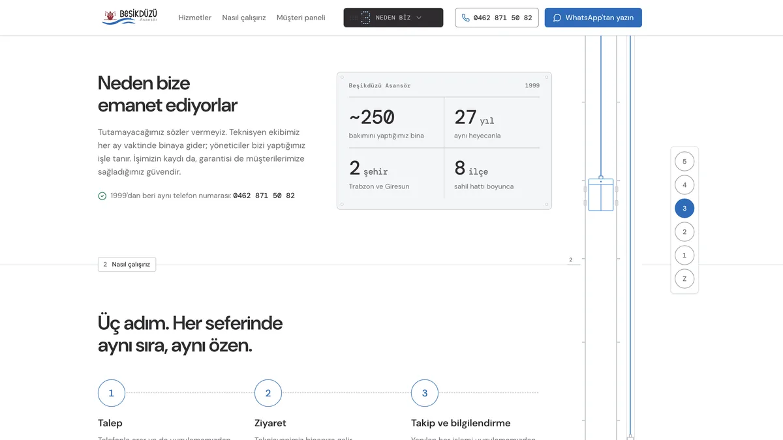
Task: Click the section tag '2 Nasıl çalışırız'
Action: click(x=127, y=265)
